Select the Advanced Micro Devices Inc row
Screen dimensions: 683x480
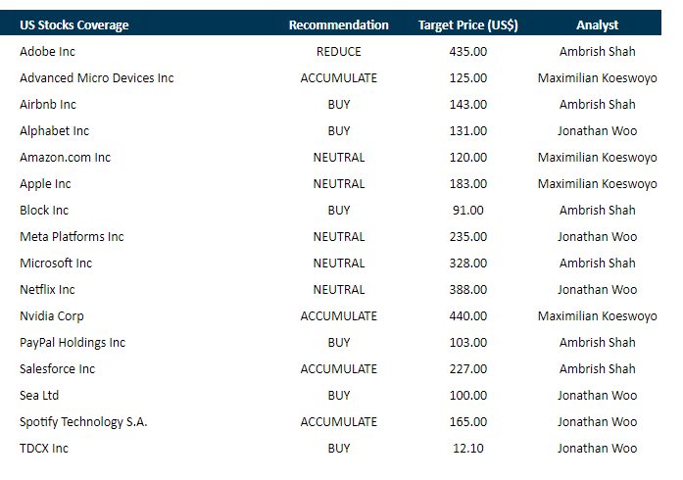pyautogui.click(x=96, y=77)
